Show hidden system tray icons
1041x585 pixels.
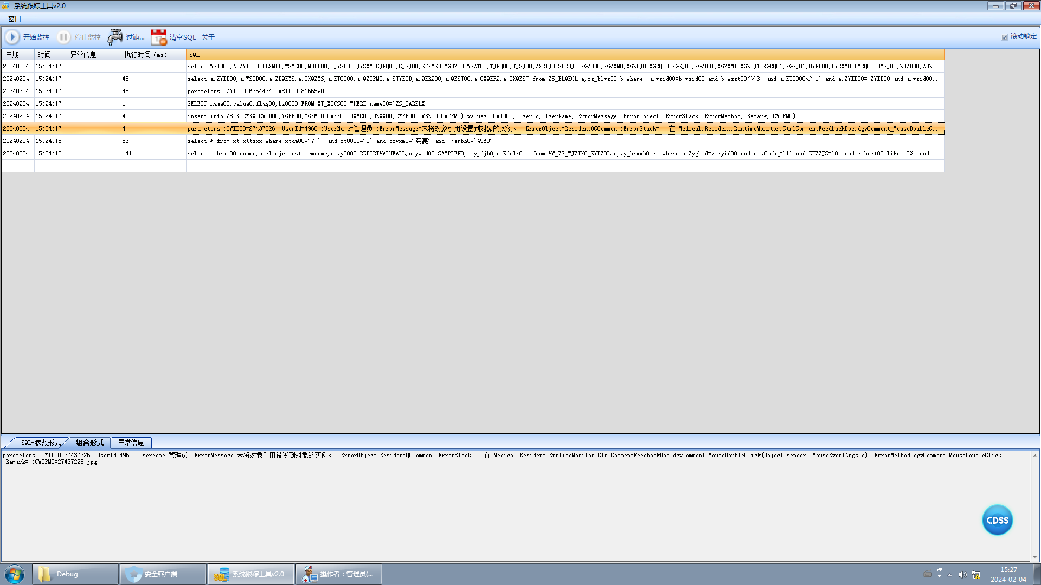point(949,575)
